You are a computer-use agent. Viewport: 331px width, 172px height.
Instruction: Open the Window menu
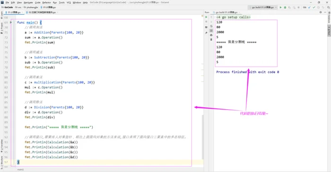77,2
